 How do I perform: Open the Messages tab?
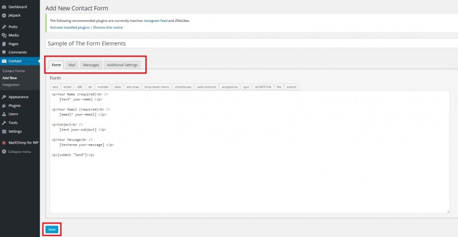point(91,65)
